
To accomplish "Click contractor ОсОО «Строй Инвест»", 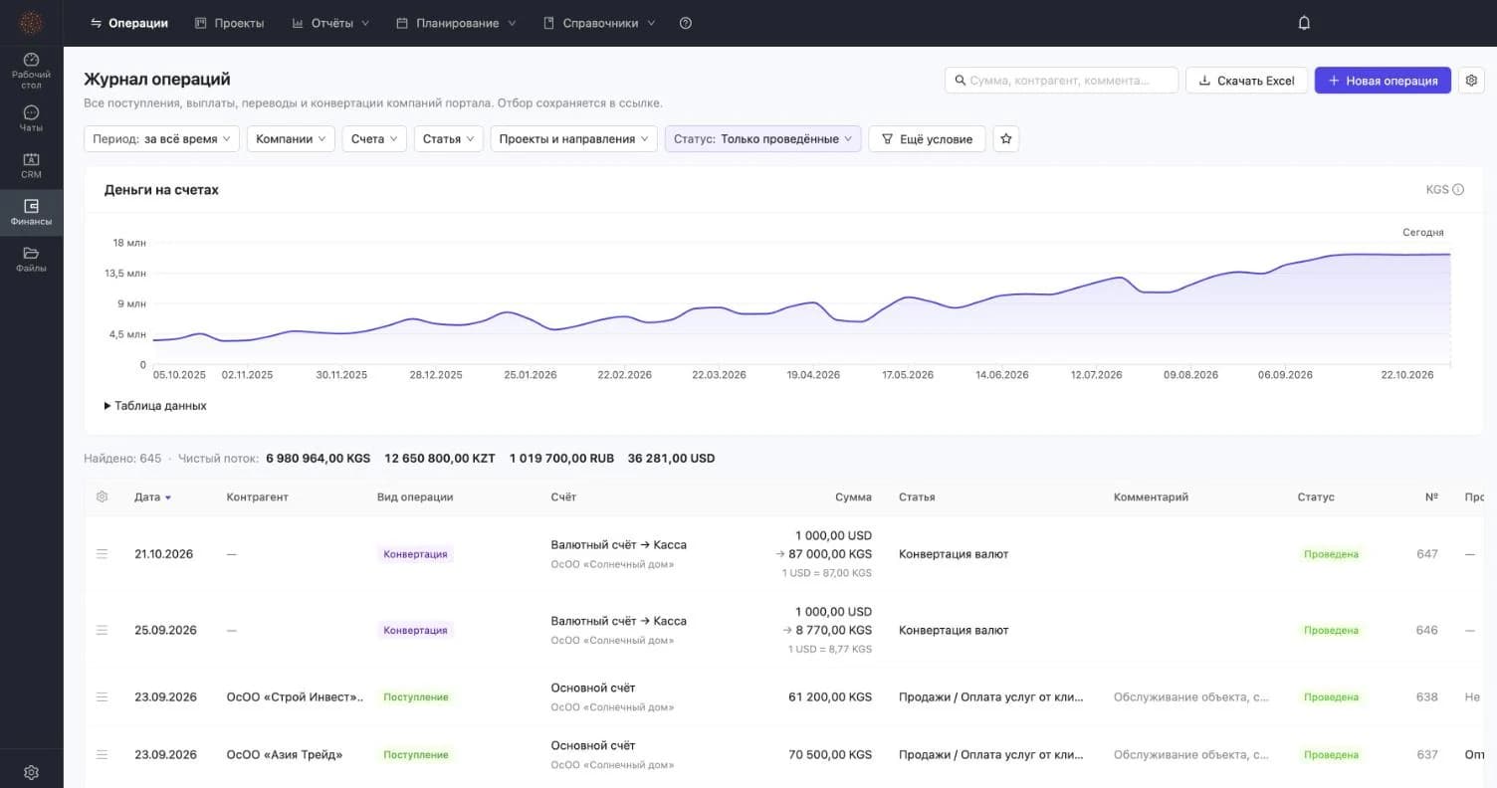I will click(x=296, y=696).
